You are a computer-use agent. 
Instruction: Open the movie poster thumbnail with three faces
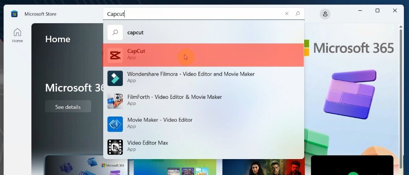pyautogui.click(x=263, y=167)
